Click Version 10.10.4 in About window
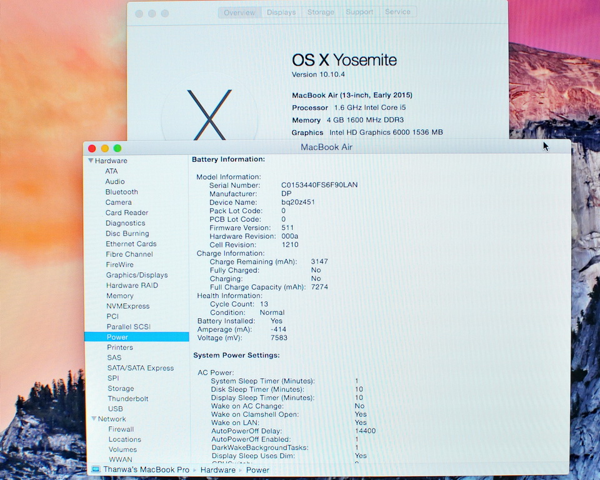 point(318,74)
